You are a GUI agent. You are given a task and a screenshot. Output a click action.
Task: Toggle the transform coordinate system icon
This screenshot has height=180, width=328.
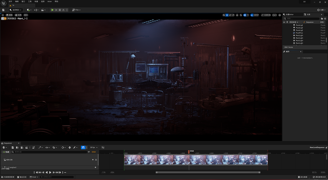[237, 15]
